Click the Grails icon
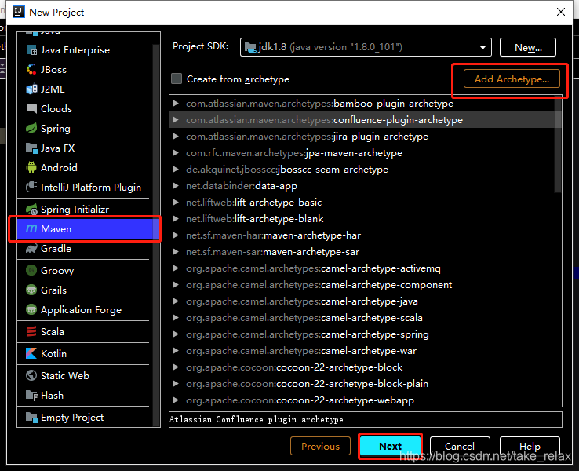This screenshot has height=471, width=579. click(x=31, y=290)
